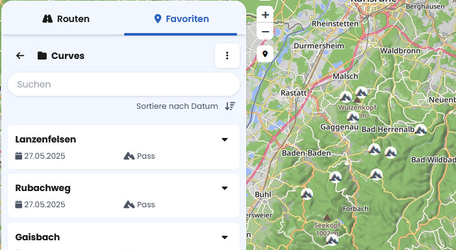Screen dimensions: 456x250
Task: Toggle sort order icon beside Sortiere nach Datum
Action: point(230,106)
